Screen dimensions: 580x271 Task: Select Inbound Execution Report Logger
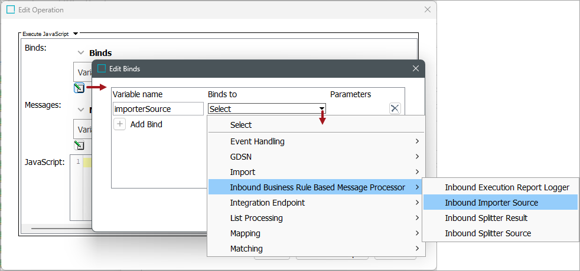(507, 187)
